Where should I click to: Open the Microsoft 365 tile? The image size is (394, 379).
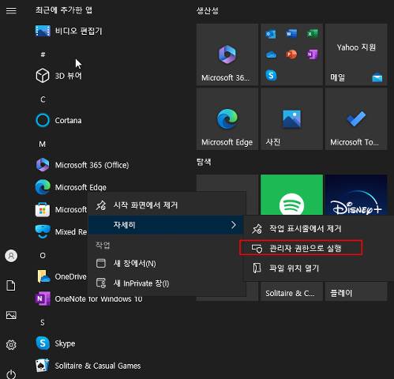click(227, 54)
